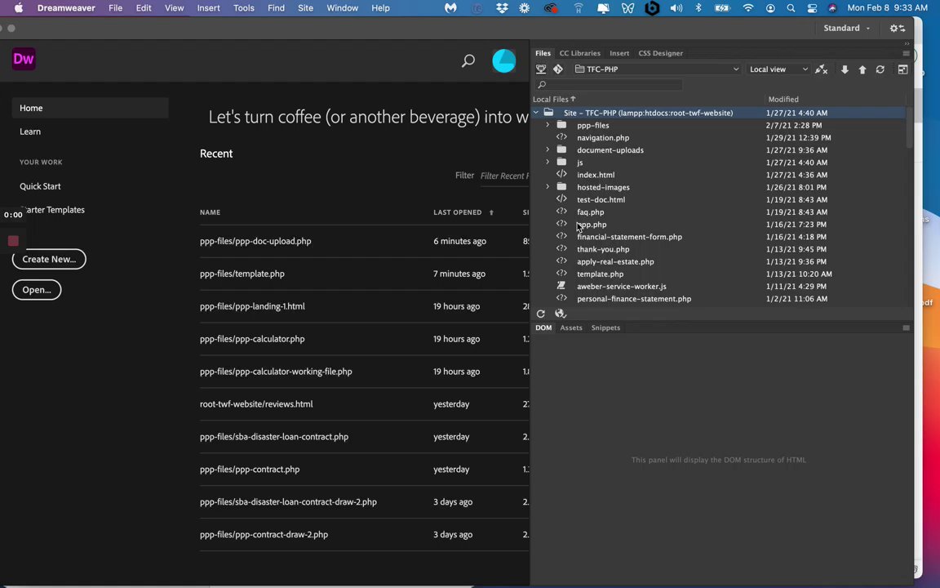940x588 pixels.
Task: Select thank-you.php in file tree
Action: [x=603, y=249]
